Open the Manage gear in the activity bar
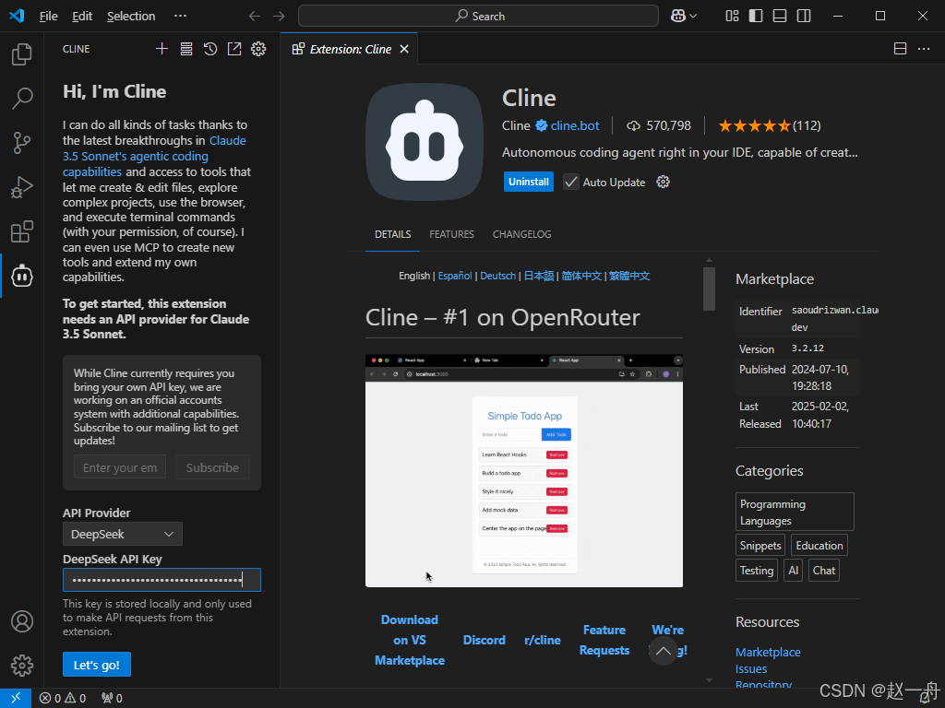The height and width of the screenshot is (708, 945). pyautogui.click(x=22, y=666)
